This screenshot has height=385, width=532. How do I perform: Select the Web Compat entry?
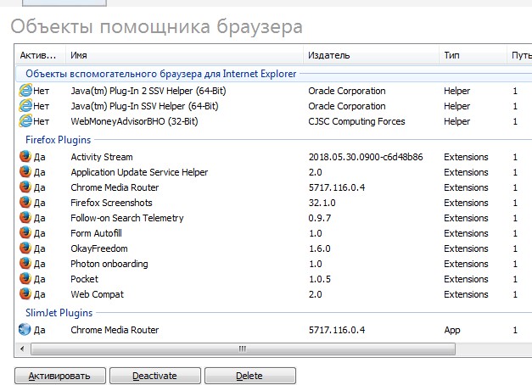click(x=97, y=294)
